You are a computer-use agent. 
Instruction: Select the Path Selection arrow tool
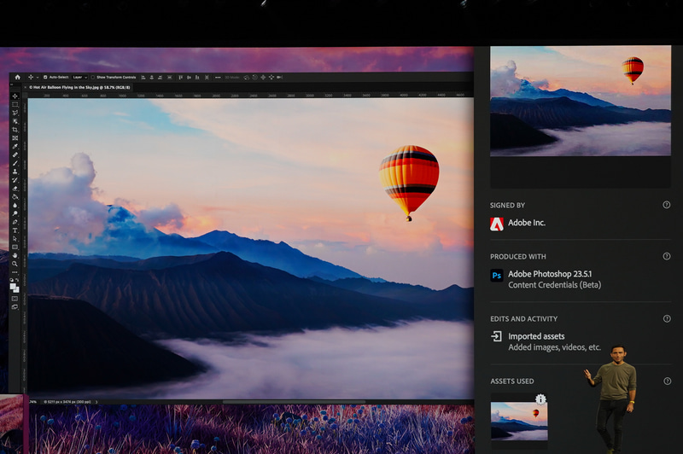(x=15, y=239)
